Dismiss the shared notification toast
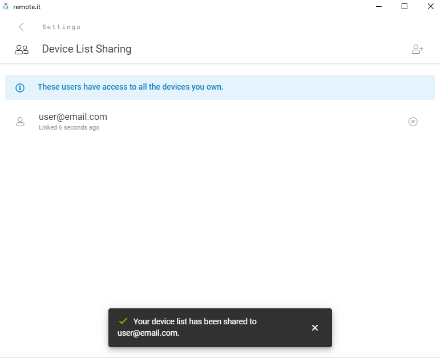The height and width of the screenshot is (358, 441). (315, 328)
